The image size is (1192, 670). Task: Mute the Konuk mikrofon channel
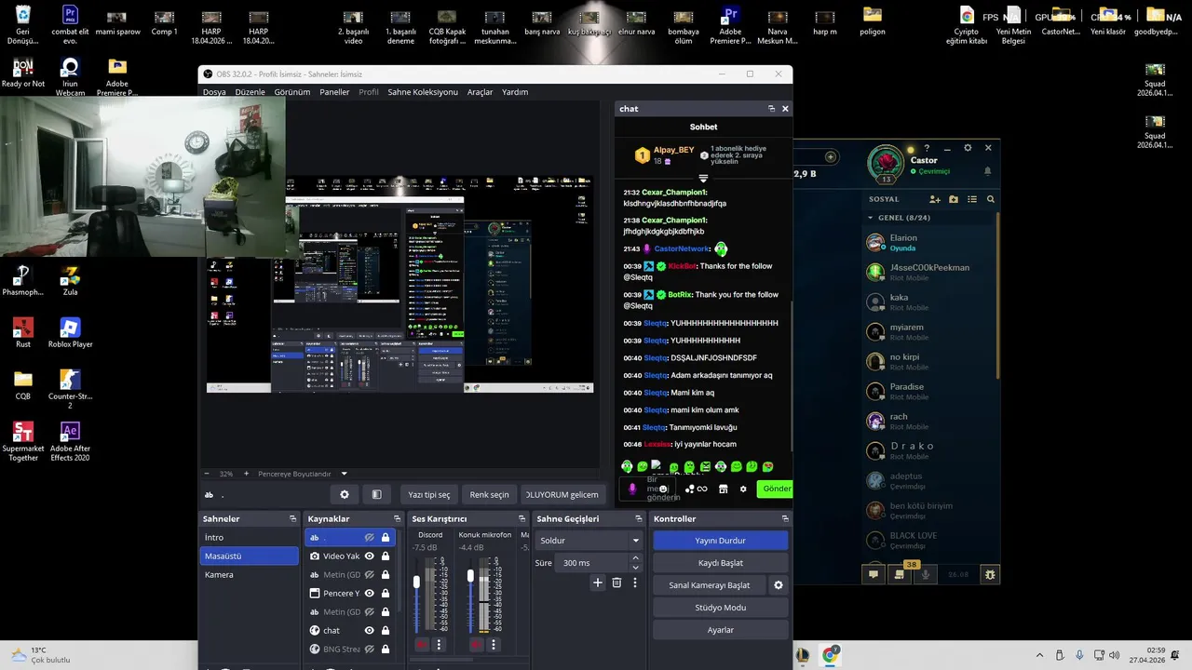coord(476,644)
